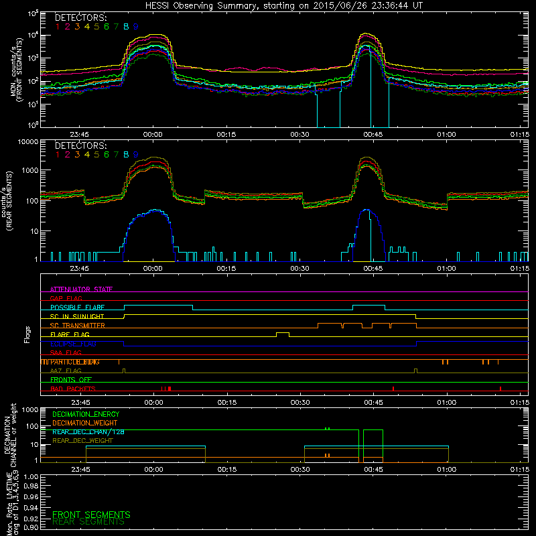Click the SAA_FLAG label
Screen dimensions: 536x536
66,352
